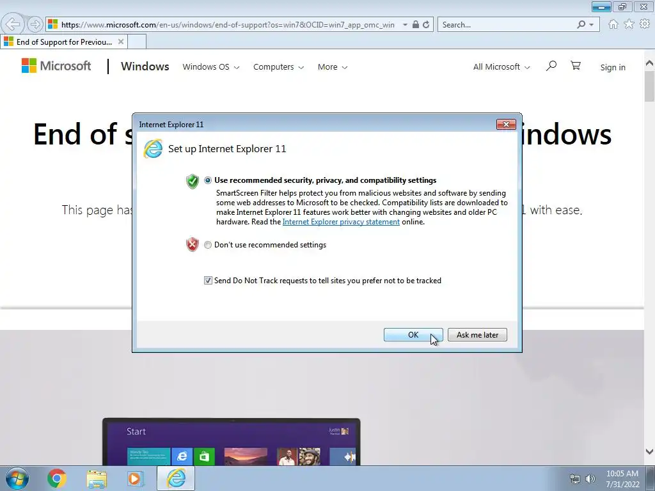Screen dimensions: 655x491
Task: Click the Internet Explorer taskbar icon
Action: point(176,478)
